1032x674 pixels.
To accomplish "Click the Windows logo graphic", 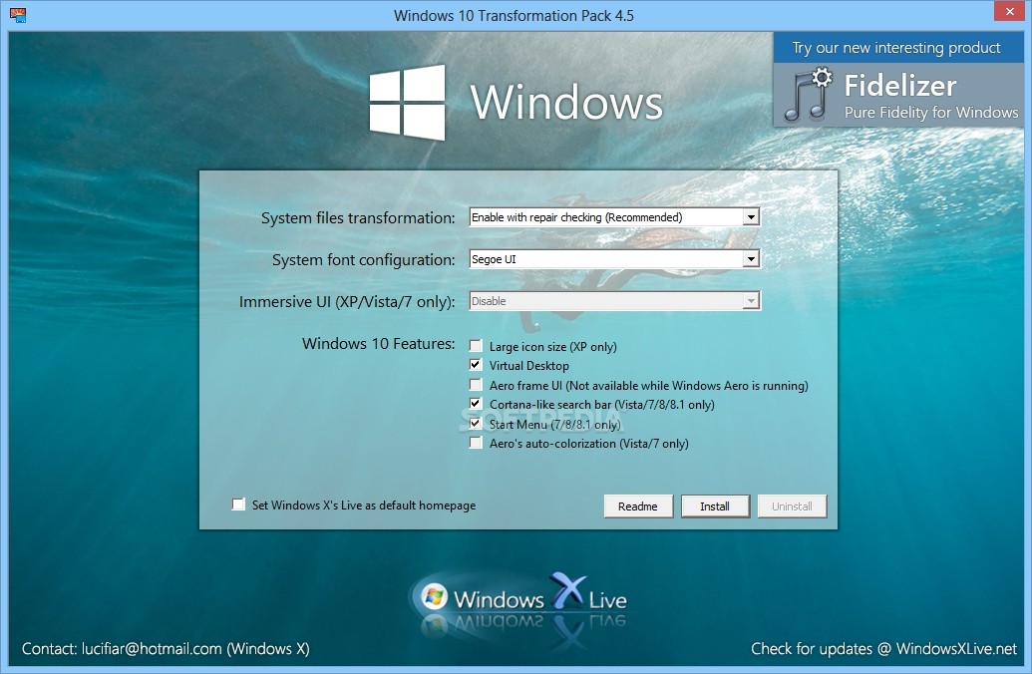I will (x=407, y=99).
